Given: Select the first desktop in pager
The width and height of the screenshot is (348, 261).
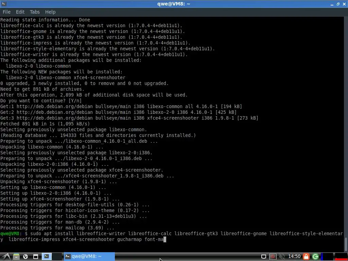Looking at the screenshot, I should 47,256.
